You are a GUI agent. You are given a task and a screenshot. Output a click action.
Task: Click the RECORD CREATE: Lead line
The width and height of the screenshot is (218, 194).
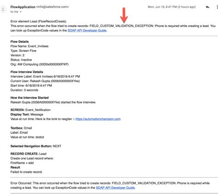[29, 154]
